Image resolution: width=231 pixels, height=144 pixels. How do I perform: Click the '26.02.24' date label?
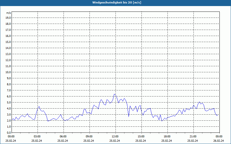pos(219,141)
